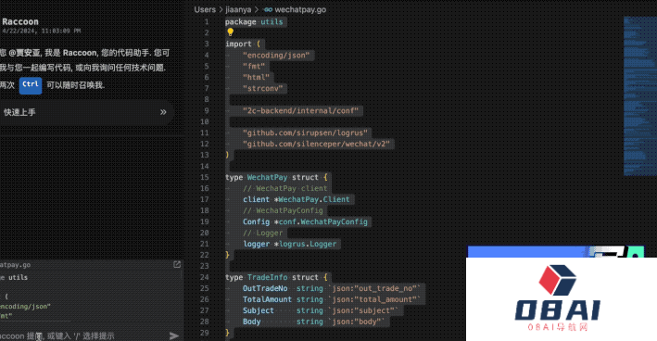Image resolution: width=657 pixels, height=341 pixels.
Task: Click the minimap code overview
Action: point(639,96)
